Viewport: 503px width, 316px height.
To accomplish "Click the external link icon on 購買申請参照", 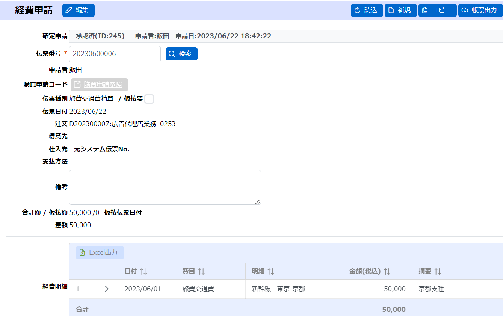I will point(77,85).
